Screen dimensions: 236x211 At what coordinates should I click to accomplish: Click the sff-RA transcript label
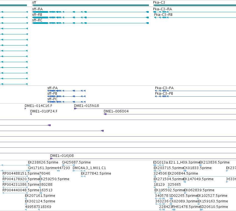click(37, 9)
